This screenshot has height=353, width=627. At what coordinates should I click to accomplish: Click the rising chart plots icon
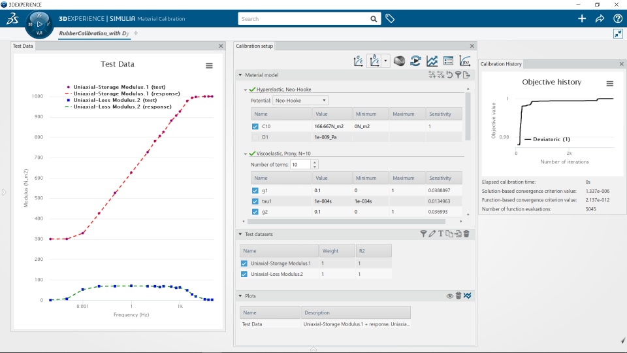432,61
